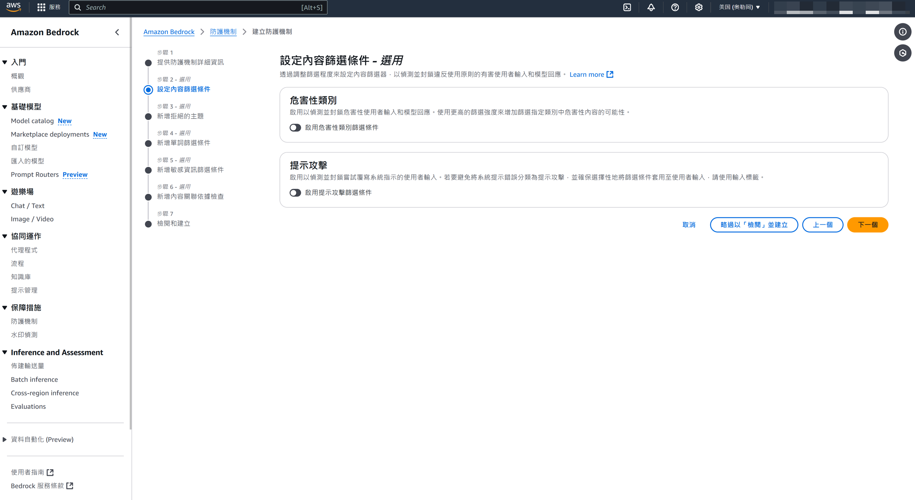Open the settings gear icon
915x500 pixels.
click(x=699, y=7)
